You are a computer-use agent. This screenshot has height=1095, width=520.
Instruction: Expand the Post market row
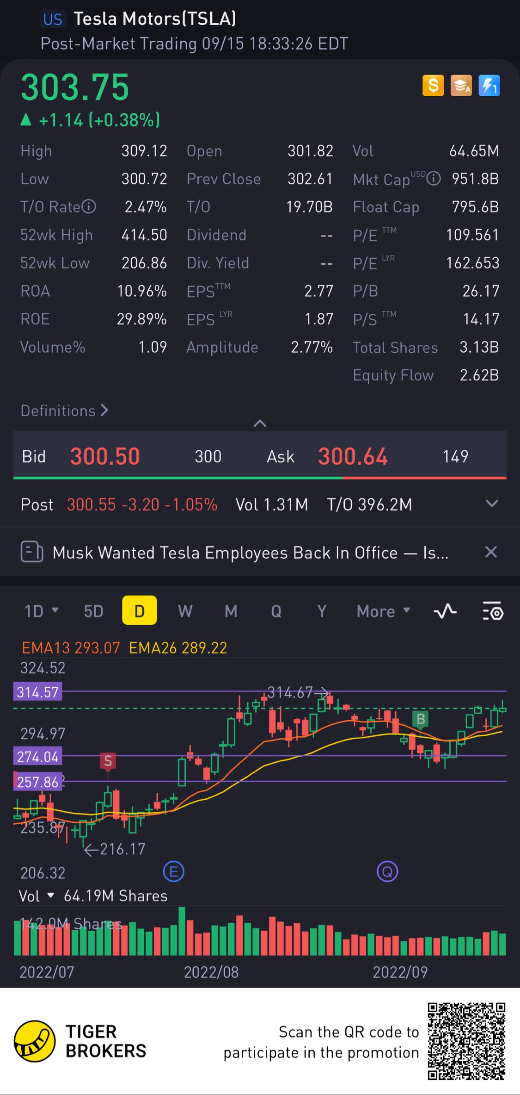492,504
